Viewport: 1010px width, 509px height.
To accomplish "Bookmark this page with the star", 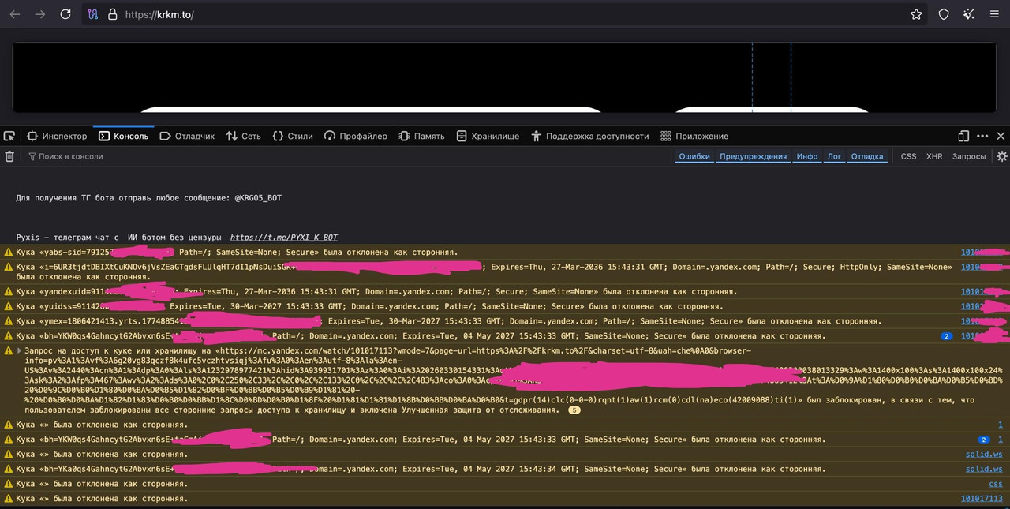I will click(x=916, y=14).
